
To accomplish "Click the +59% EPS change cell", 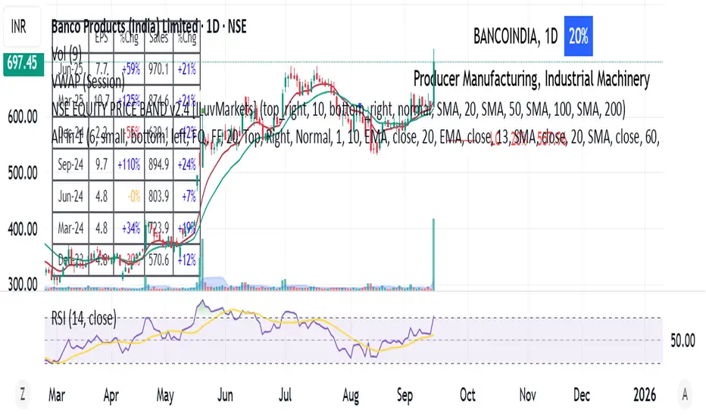I will click(x=130, y=70).
